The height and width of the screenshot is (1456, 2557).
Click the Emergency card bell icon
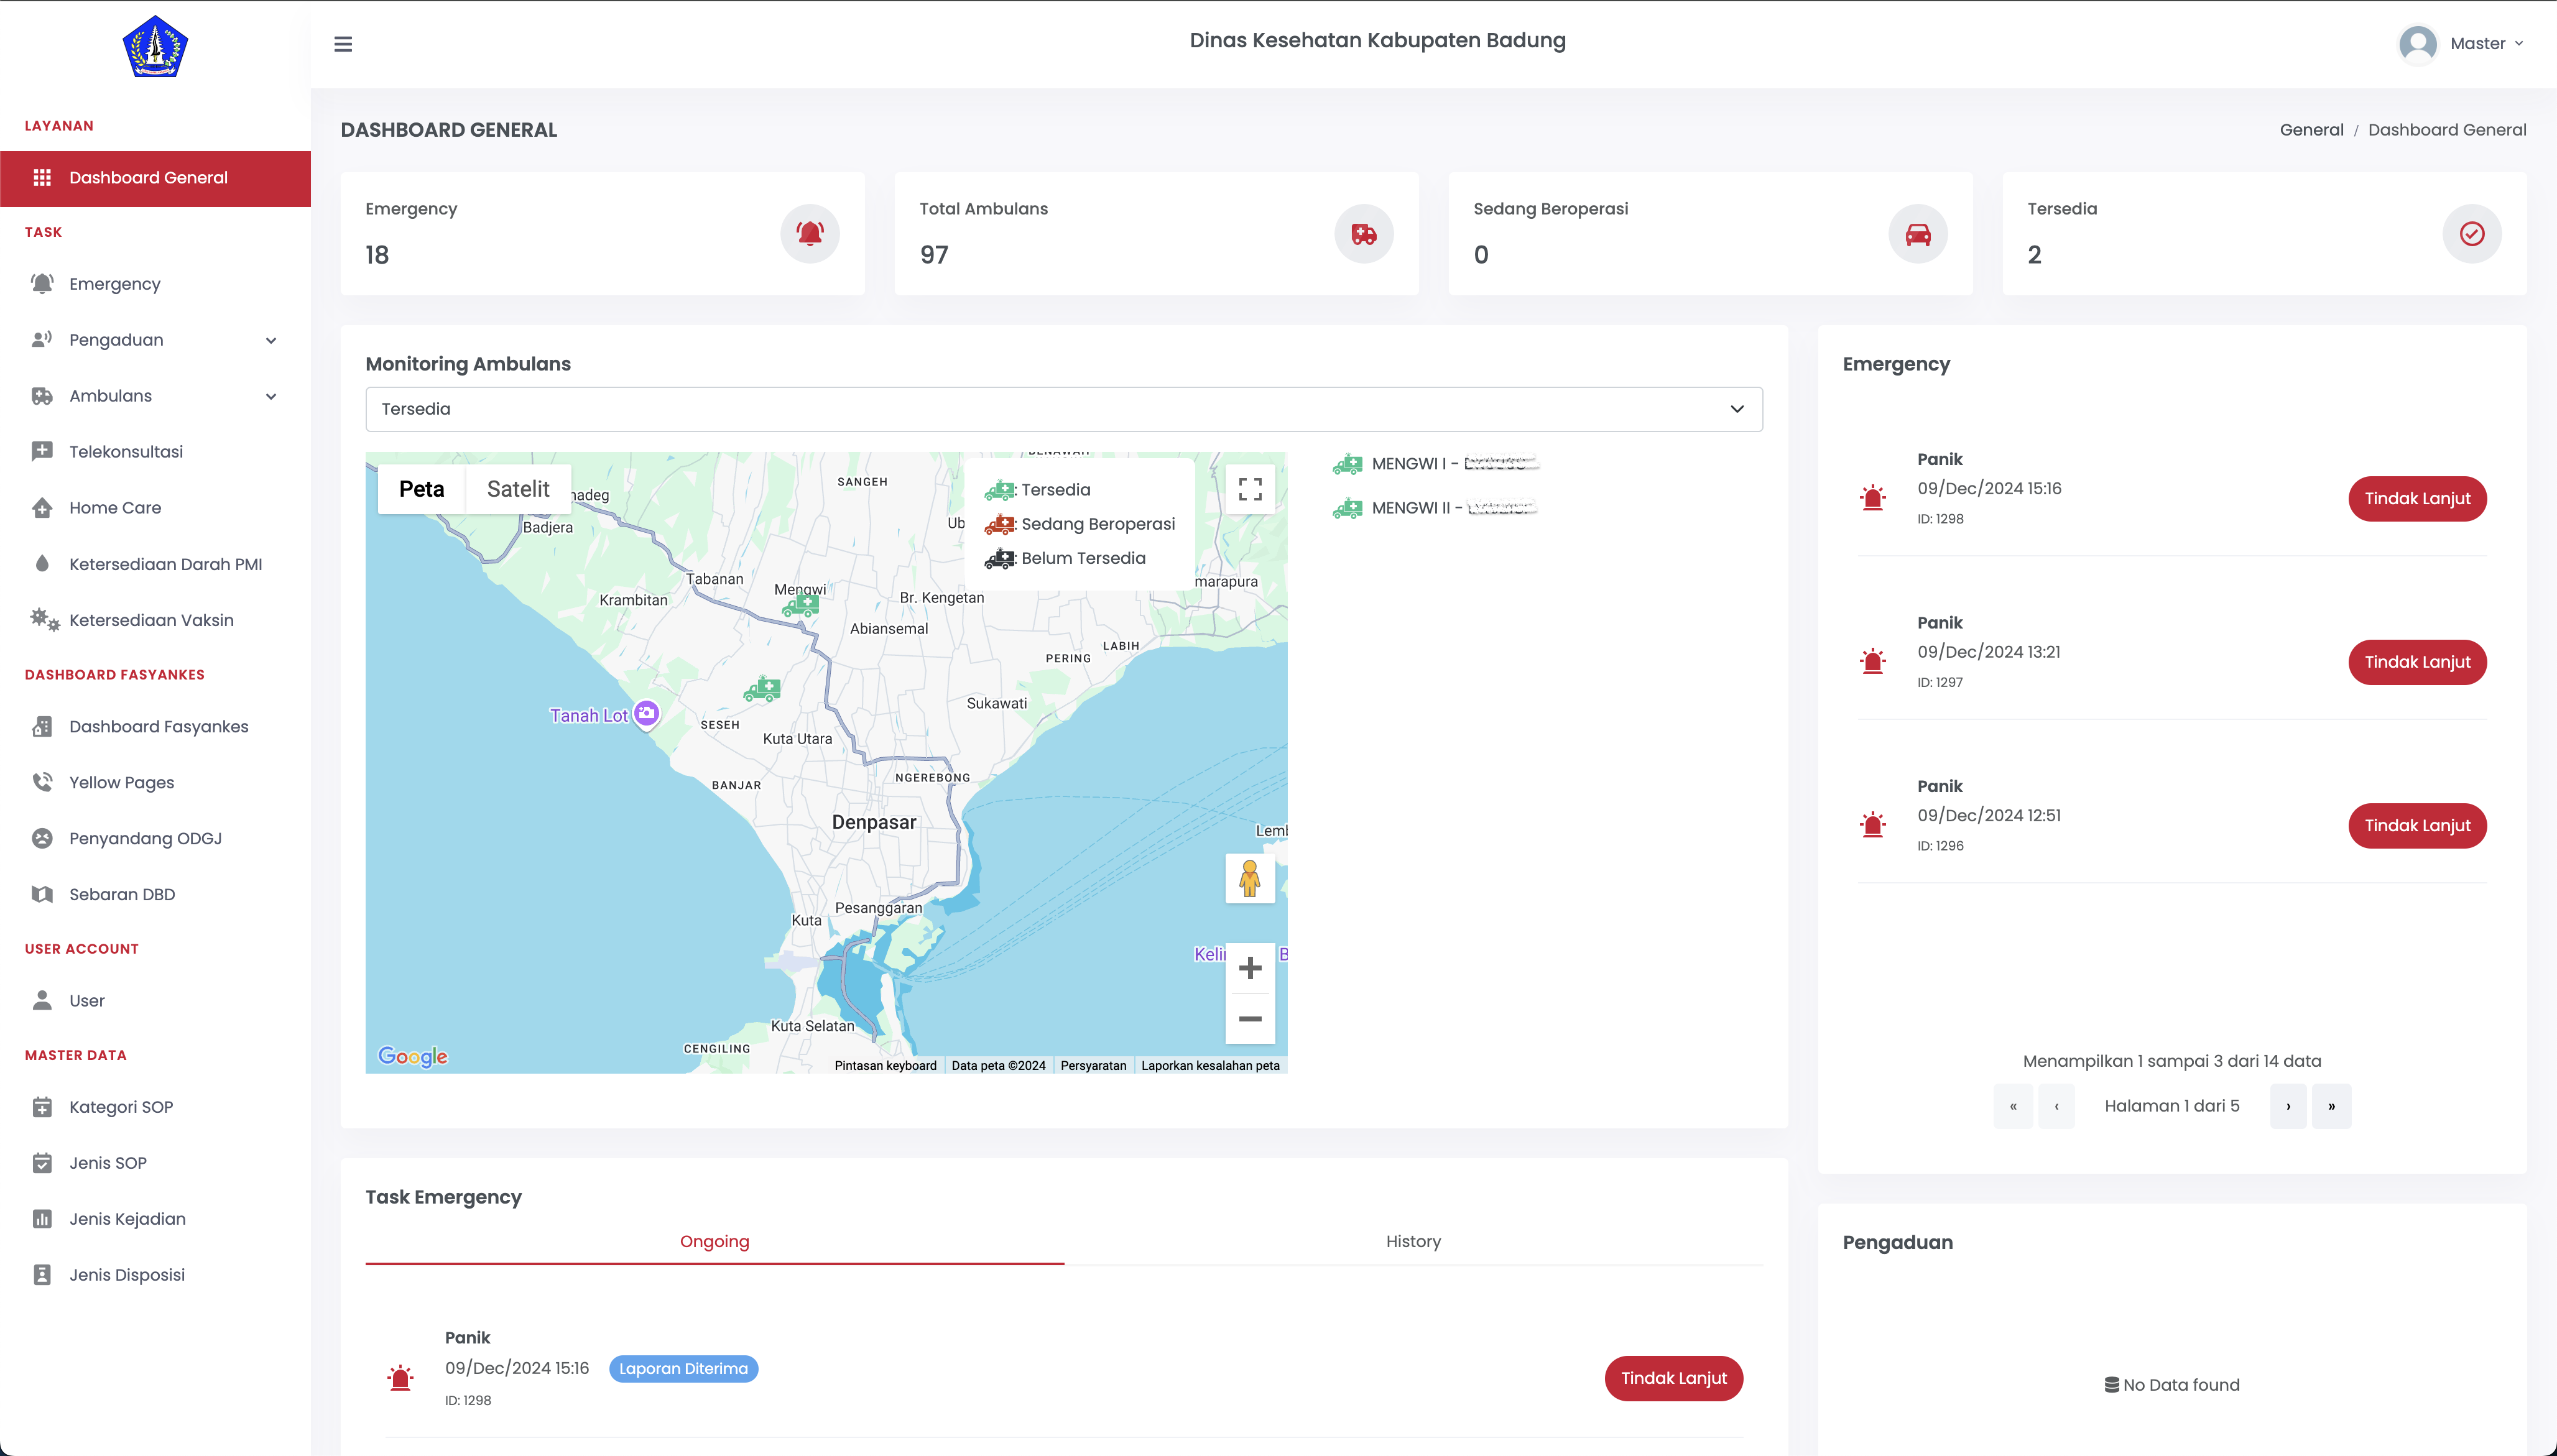[809, 234]
